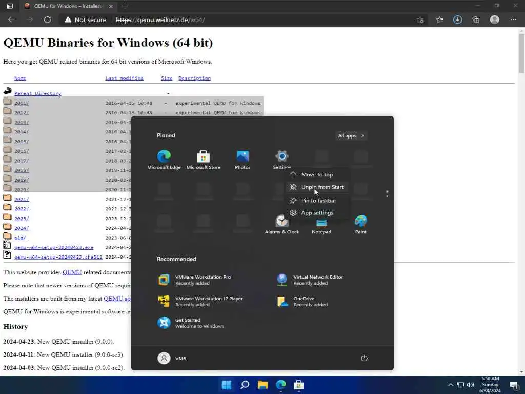Download qemu-w64-setup-20240423.exe

click(54, 247)
